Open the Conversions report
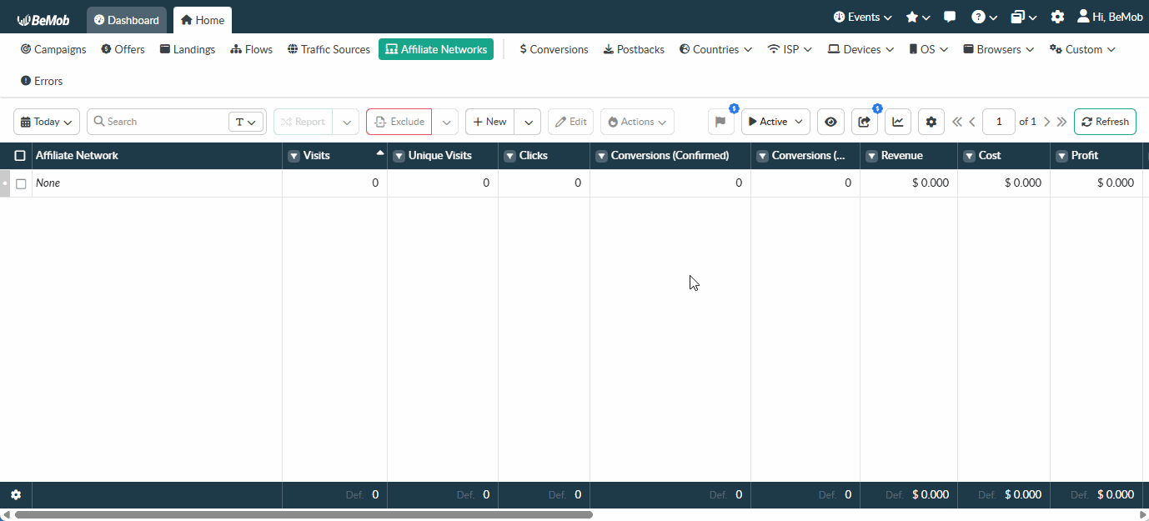This screenshot has height=521, width=1149. pyautogui.click(x=554, y=49)
